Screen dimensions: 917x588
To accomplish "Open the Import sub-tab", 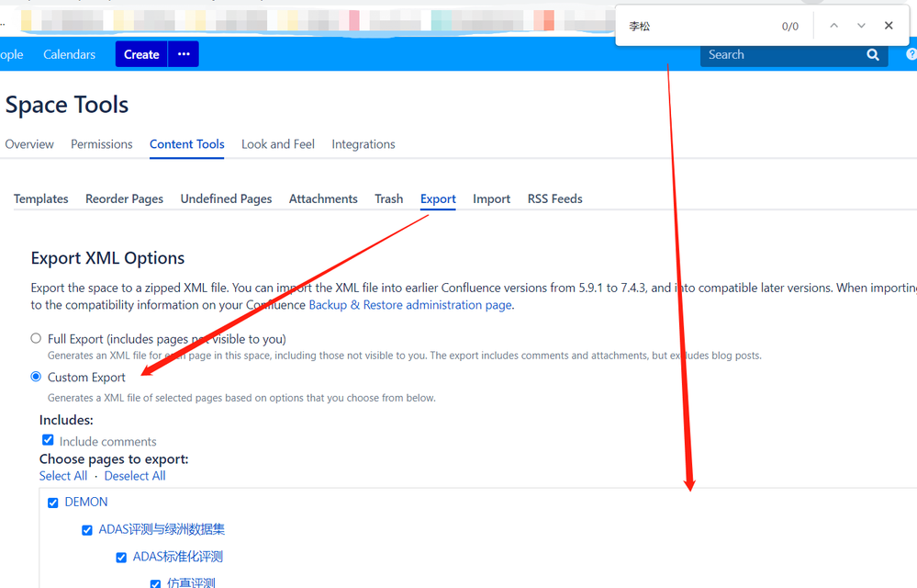I will coord(491,199).
